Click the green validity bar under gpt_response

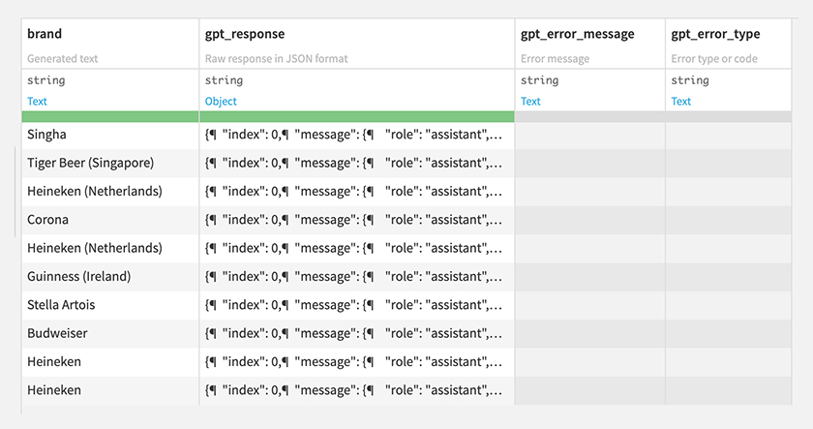tap(357, 117)
